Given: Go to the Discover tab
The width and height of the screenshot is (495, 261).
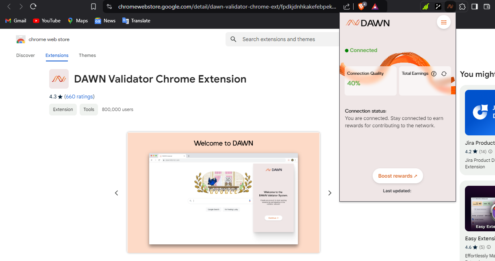Looking at the screenshot, I should [26, 55].
